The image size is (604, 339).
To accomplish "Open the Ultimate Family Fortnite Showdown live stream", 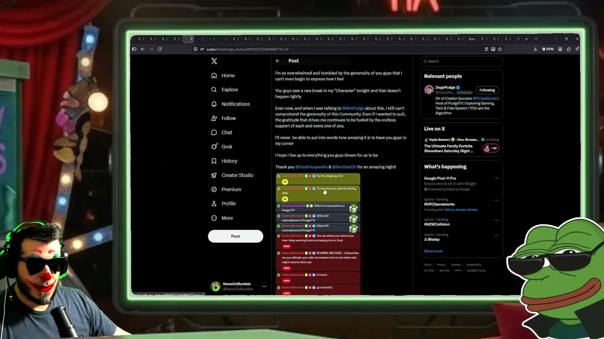I will click(x=448, y=148).
